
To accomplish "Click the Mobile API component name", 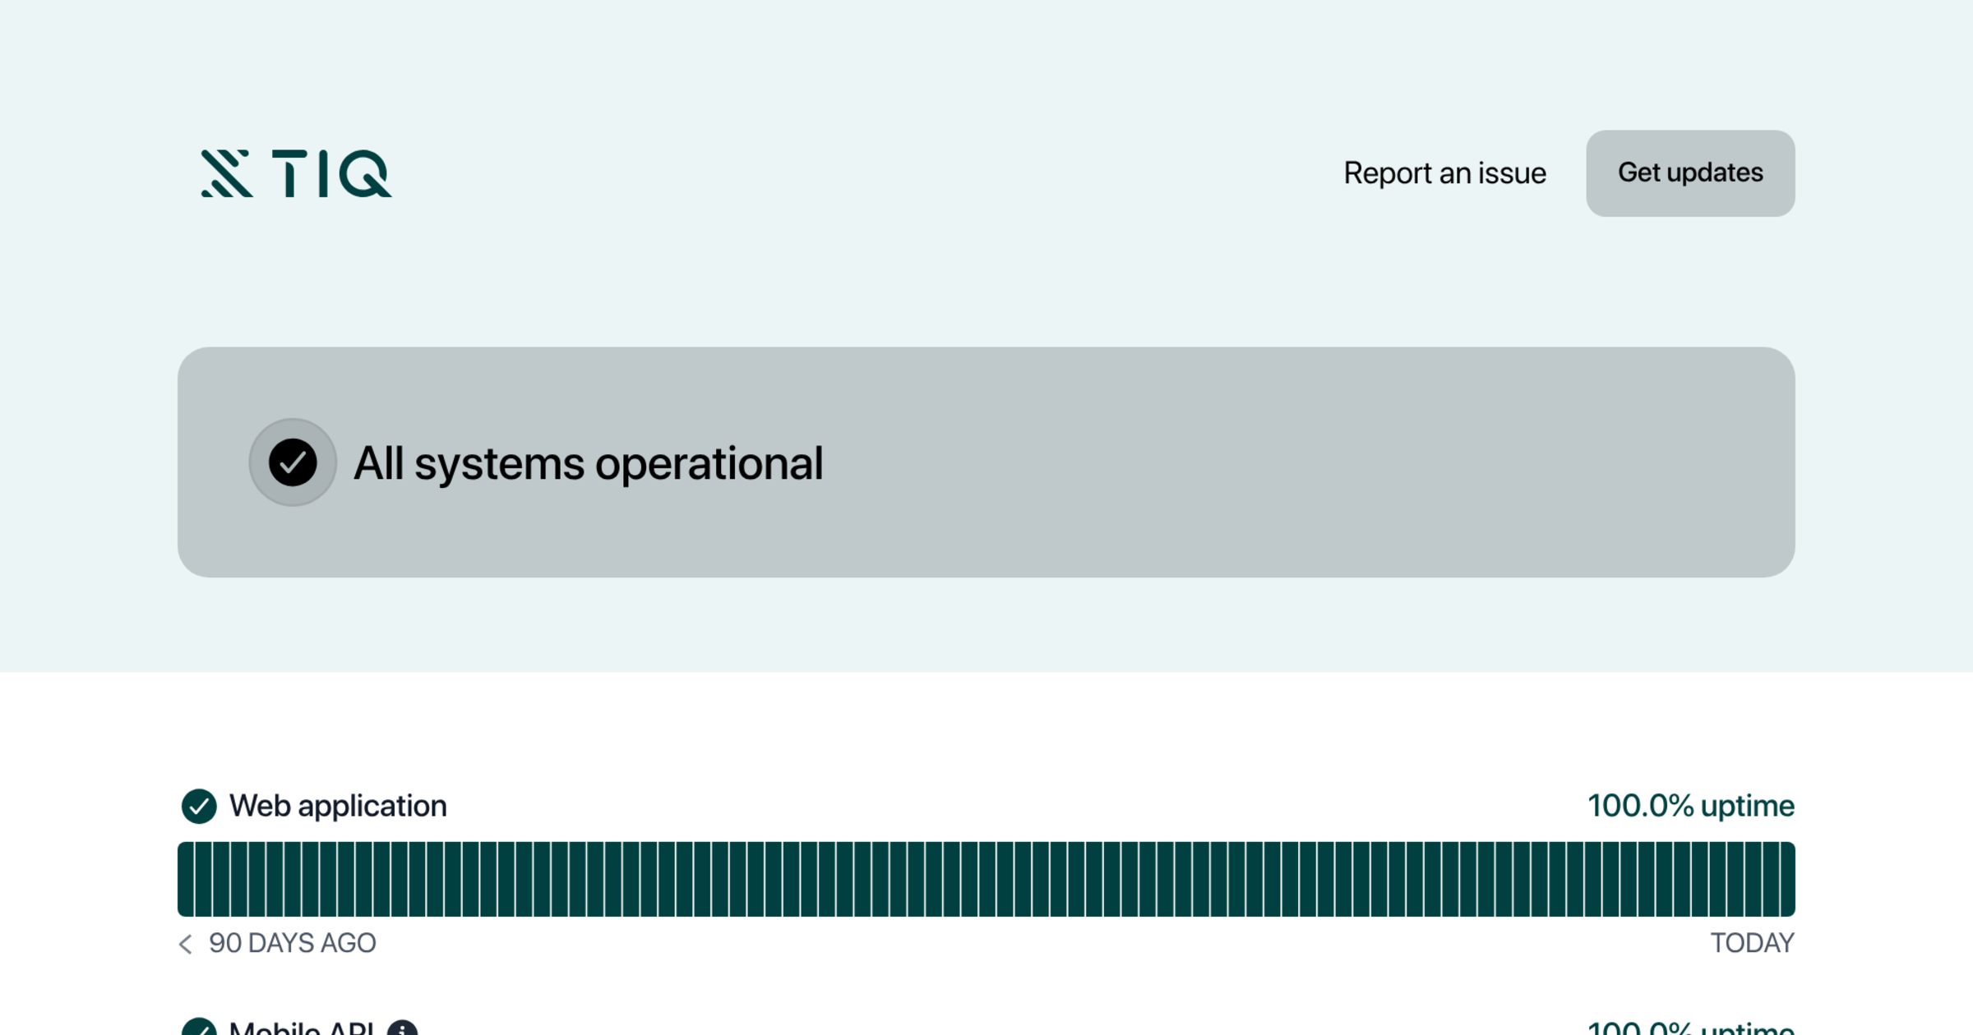I will point(301,1029).
